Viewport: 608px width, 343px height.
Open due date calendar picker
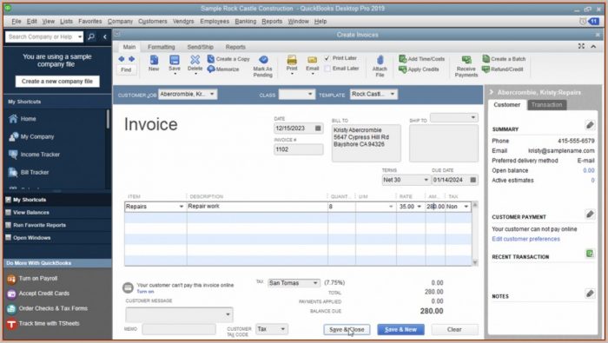(x=473, y=180)
